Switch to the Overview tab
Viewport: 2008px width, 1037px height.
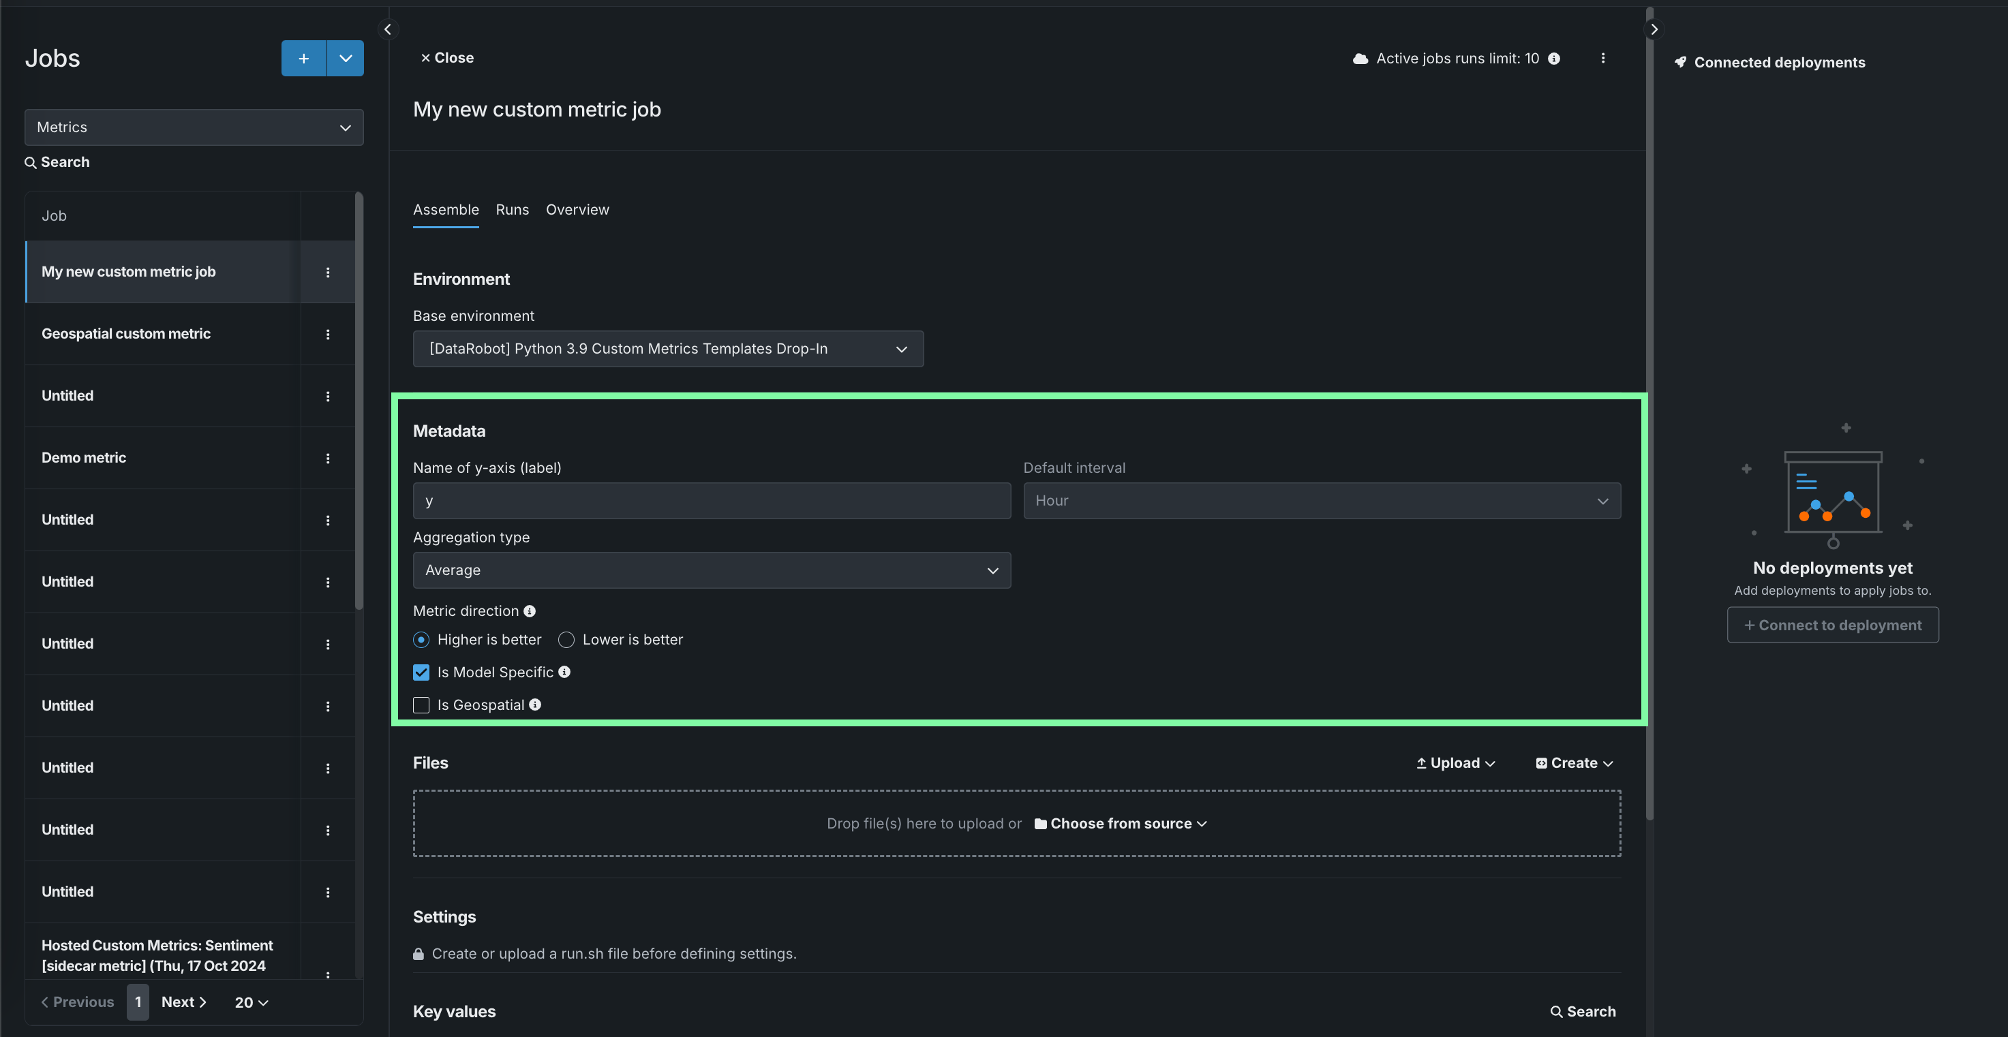coord(577,210)
